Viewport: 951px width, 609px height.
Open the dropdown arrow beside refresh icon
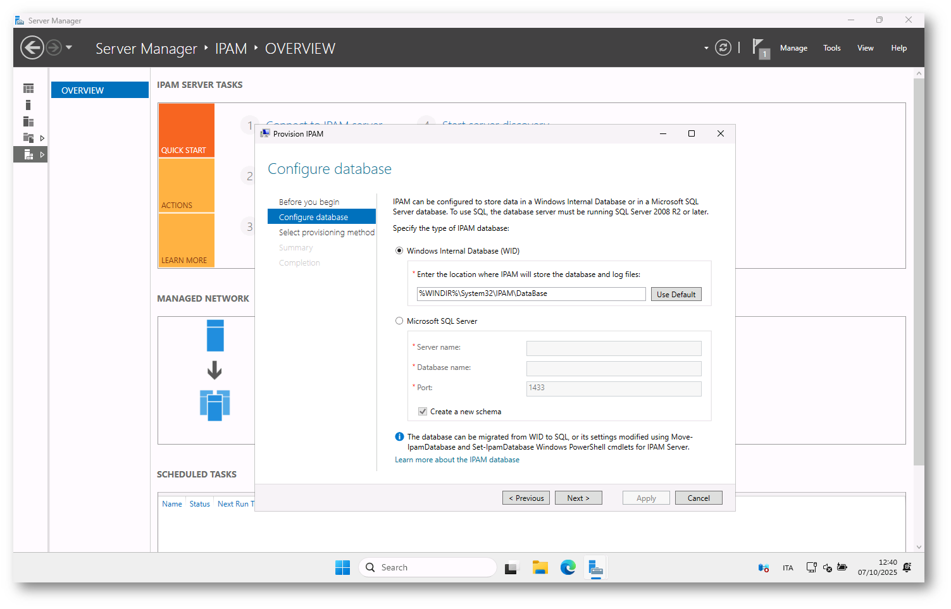point(706,48)
